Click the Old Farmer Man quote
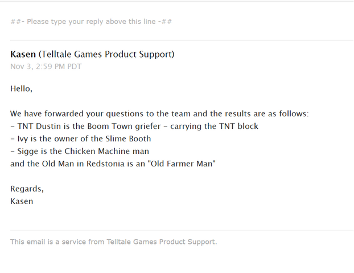This screenshot has width=354, height=273. click(182, 164)
